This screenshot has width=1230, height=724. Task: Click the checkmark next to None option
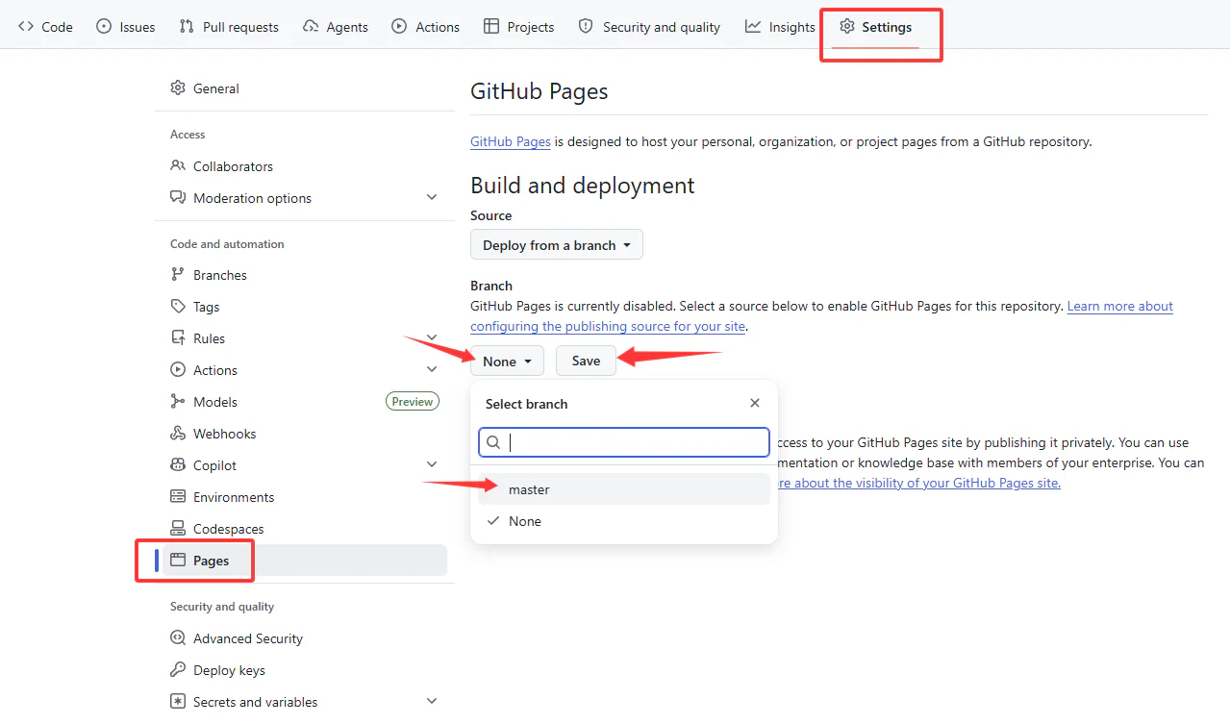493,521
